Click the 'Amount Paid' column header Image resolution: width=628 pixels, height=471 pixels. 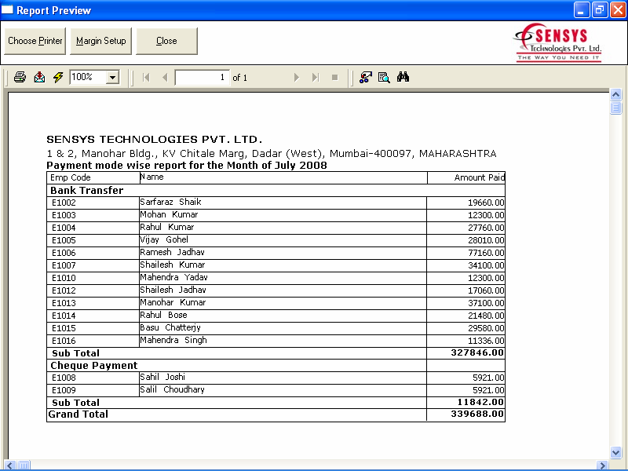(x=480, y=177)
